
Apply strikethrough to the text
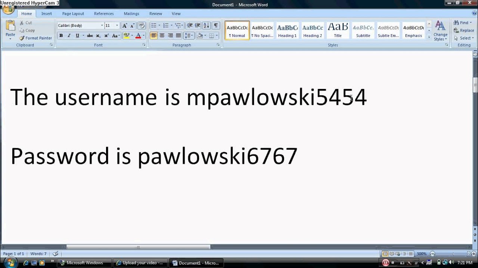click(x=90, y=36)
